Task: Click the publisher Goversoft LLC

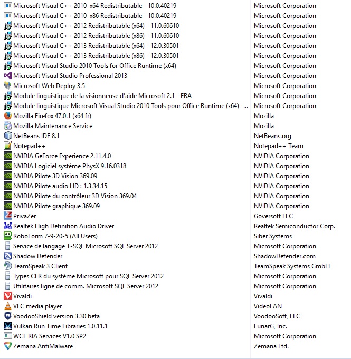Action: pos(273,216)
